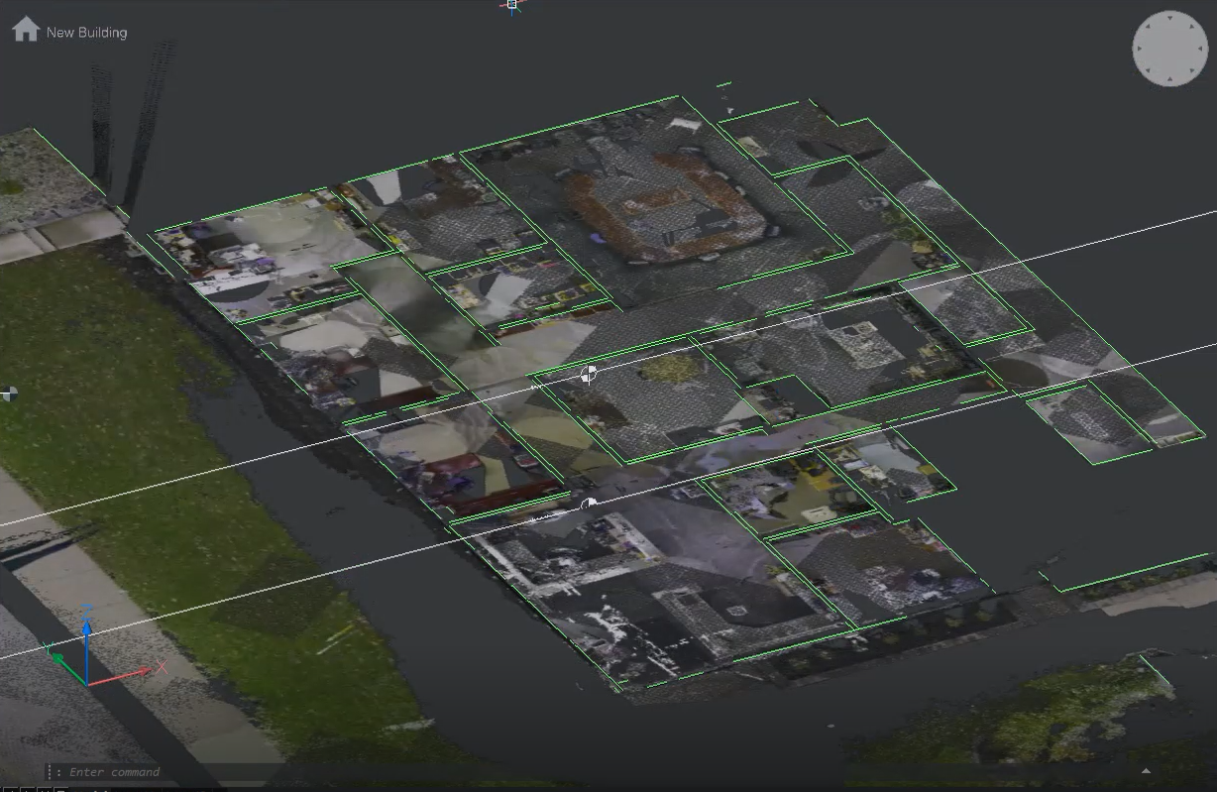Image resolution: width=1217 pixels, height=792 pixels.
Task: Click the circular section marker on the upper slice line
Action: tap(589, 375)
